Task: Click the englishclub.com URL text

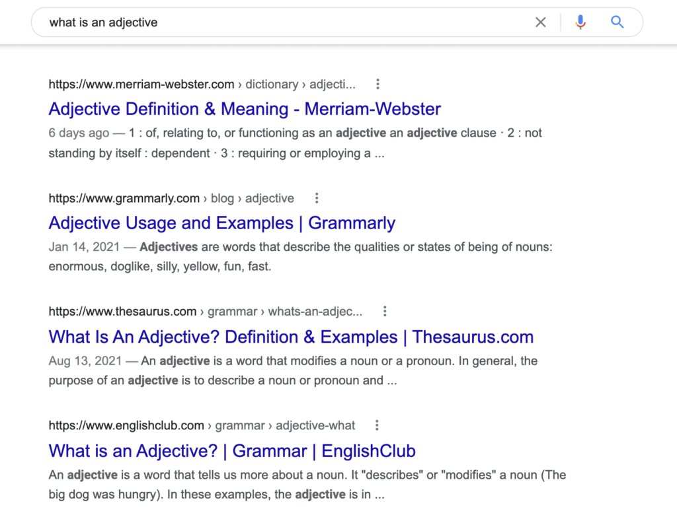Action: pyautogui.click(x=126, y=425)
